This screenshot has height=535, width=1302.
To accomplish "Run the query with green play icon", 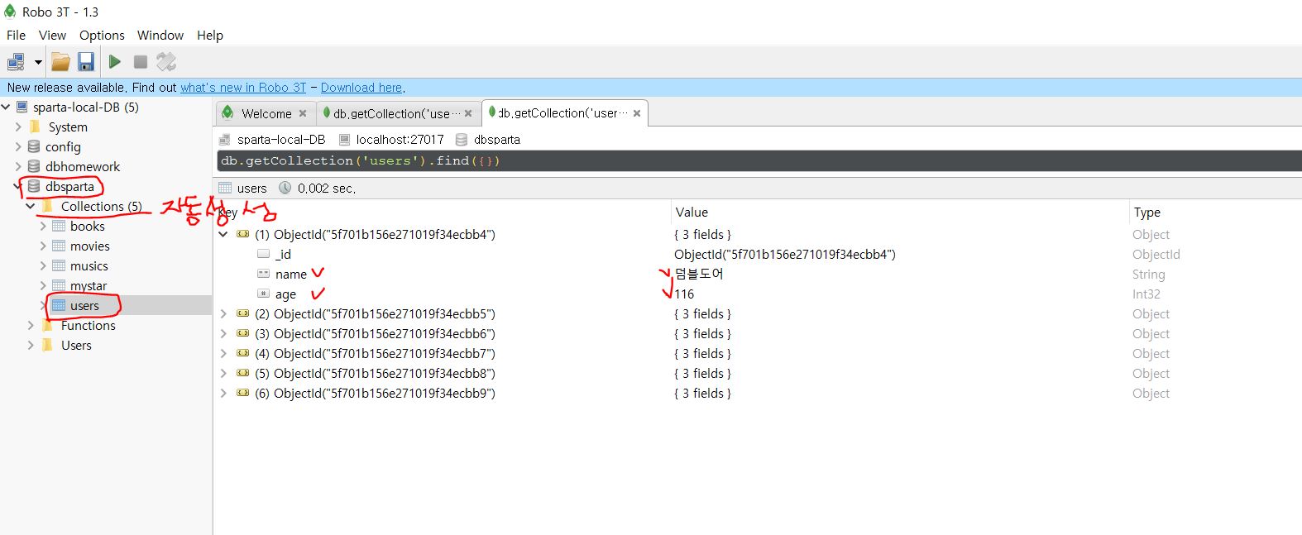I will 115,62.
